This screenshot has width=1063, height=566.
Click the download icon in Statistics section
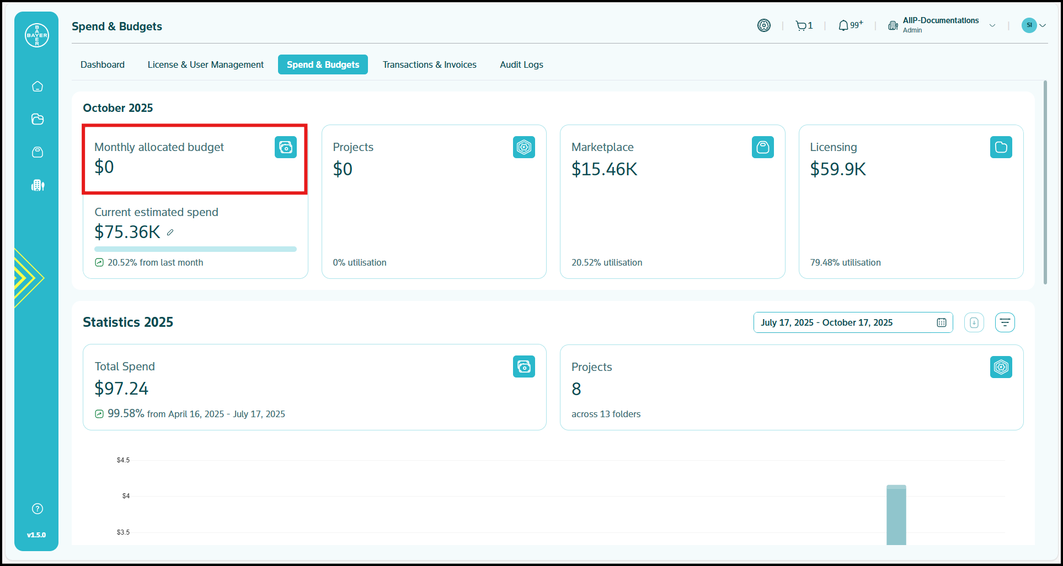974,322
